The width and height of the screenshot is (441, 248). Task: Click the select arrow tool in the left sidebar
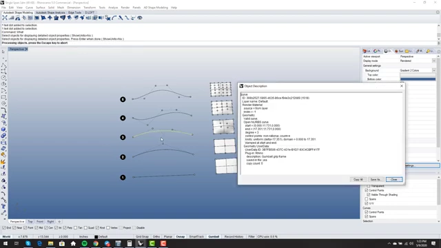point(3,52)
